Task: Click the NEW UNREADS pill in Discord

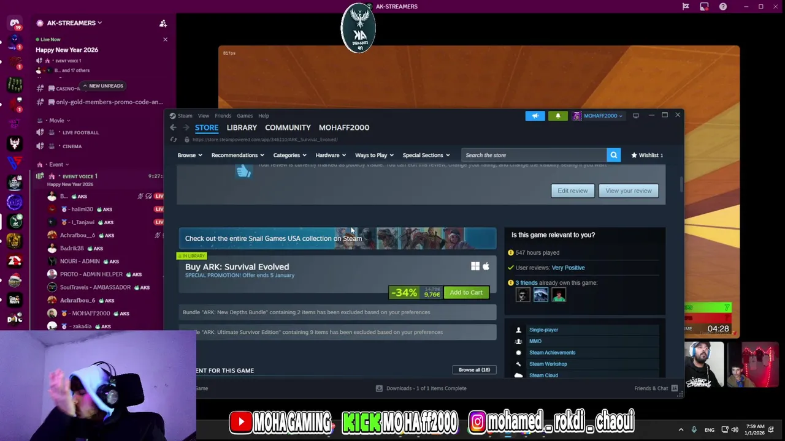Action: tap(102, 86)
